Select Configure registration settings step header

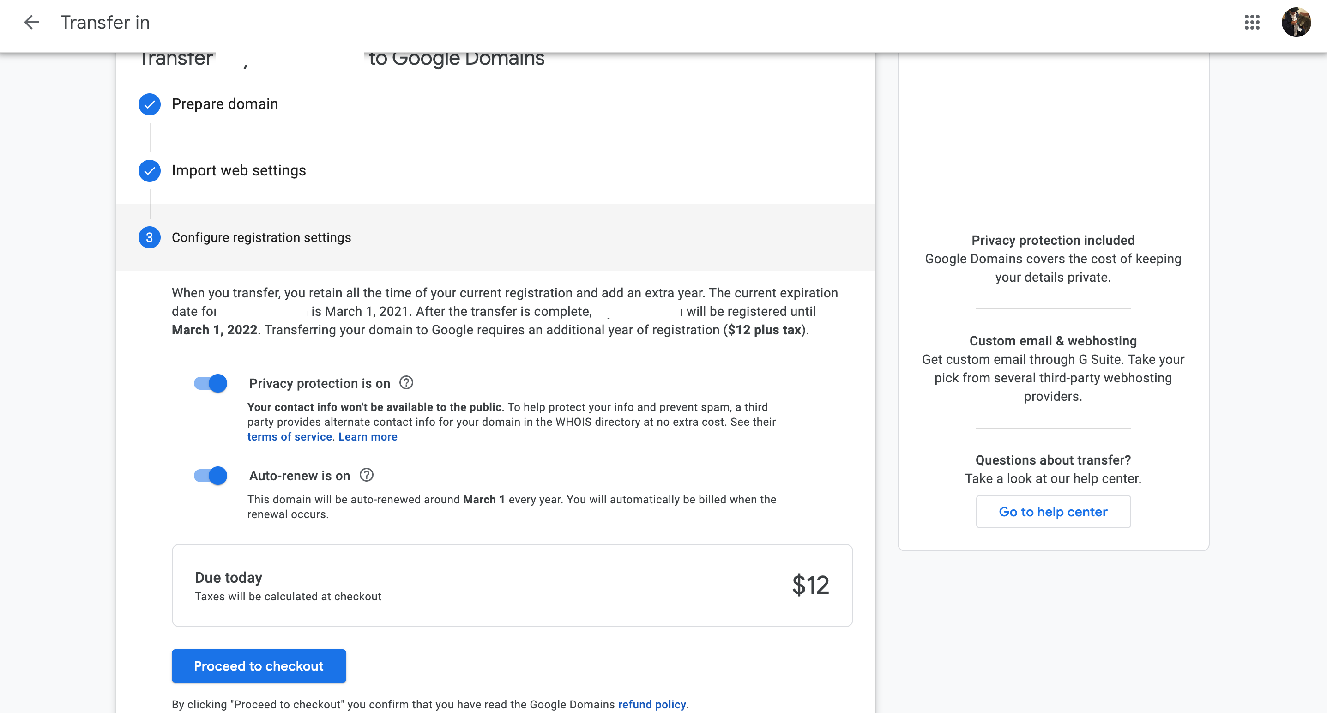495,237
